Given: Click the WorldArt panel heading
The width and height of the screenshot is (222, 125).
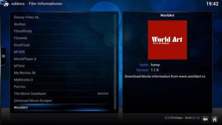Looking at the screenshot, I should click(x=167, y=15).
